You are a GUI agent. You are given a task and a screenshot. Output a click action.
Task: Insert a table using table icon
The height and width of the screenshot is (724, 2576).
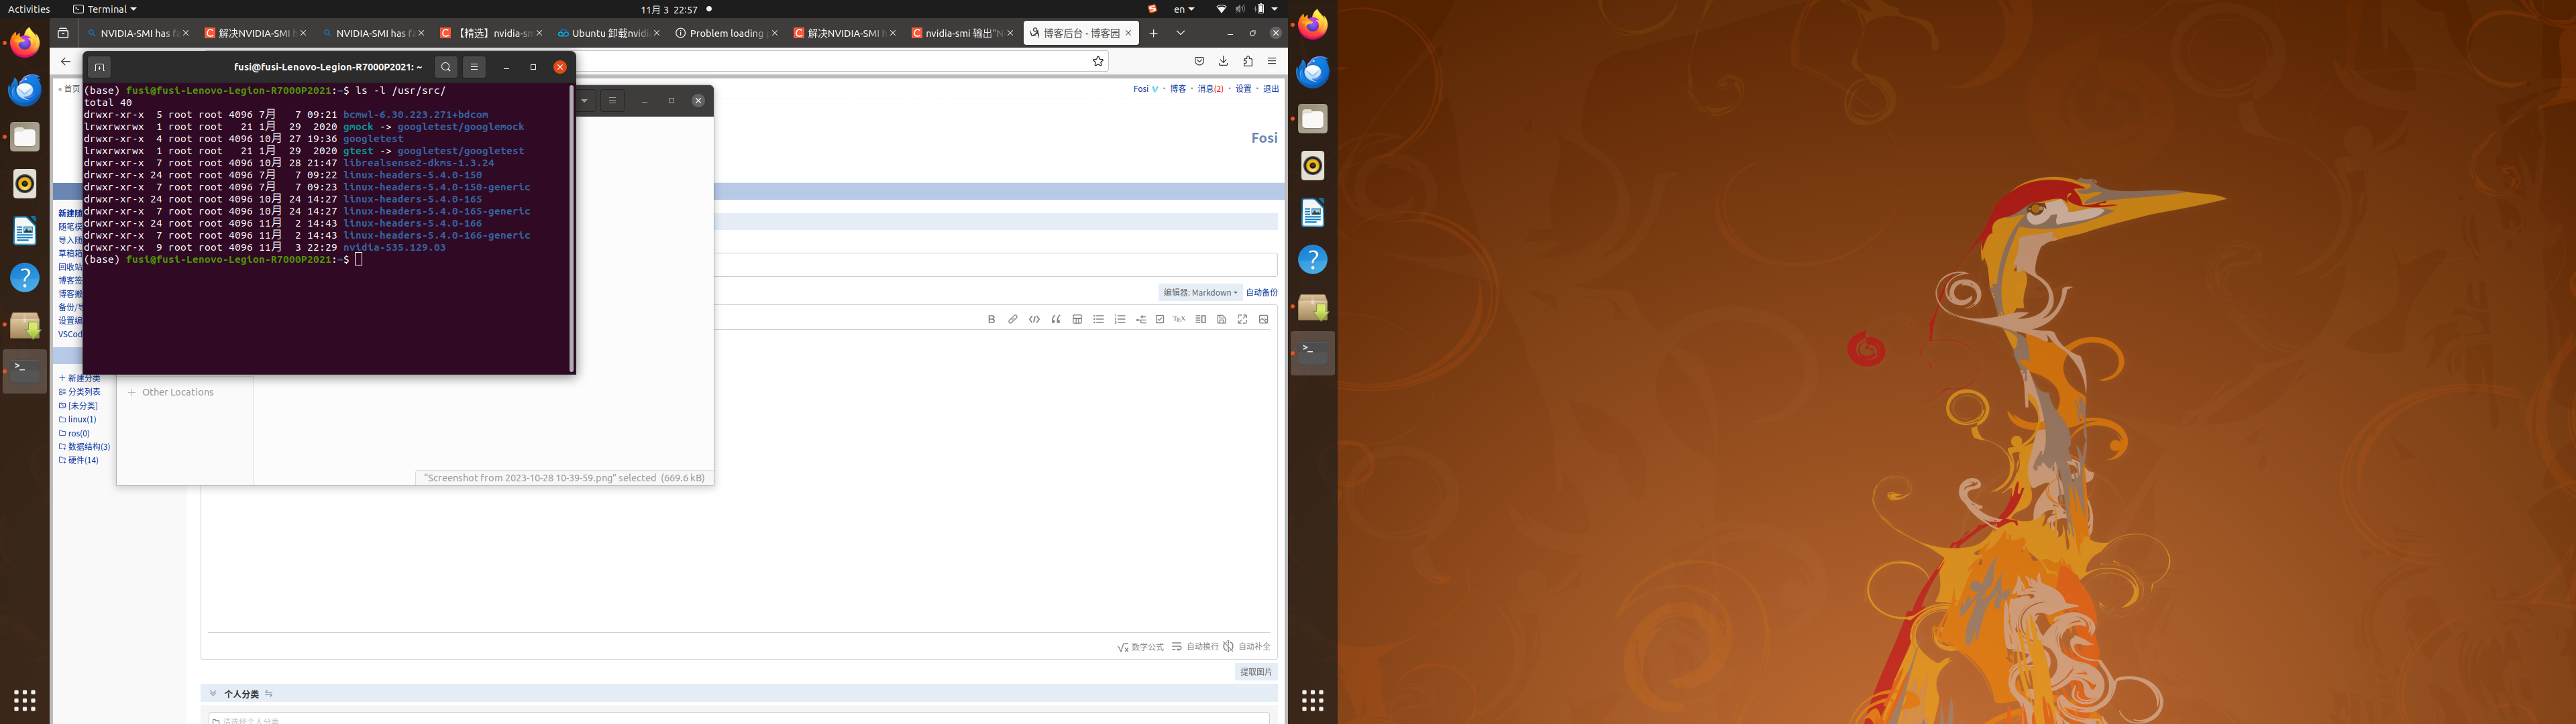pyautogui.click(x=1077, y=319)
